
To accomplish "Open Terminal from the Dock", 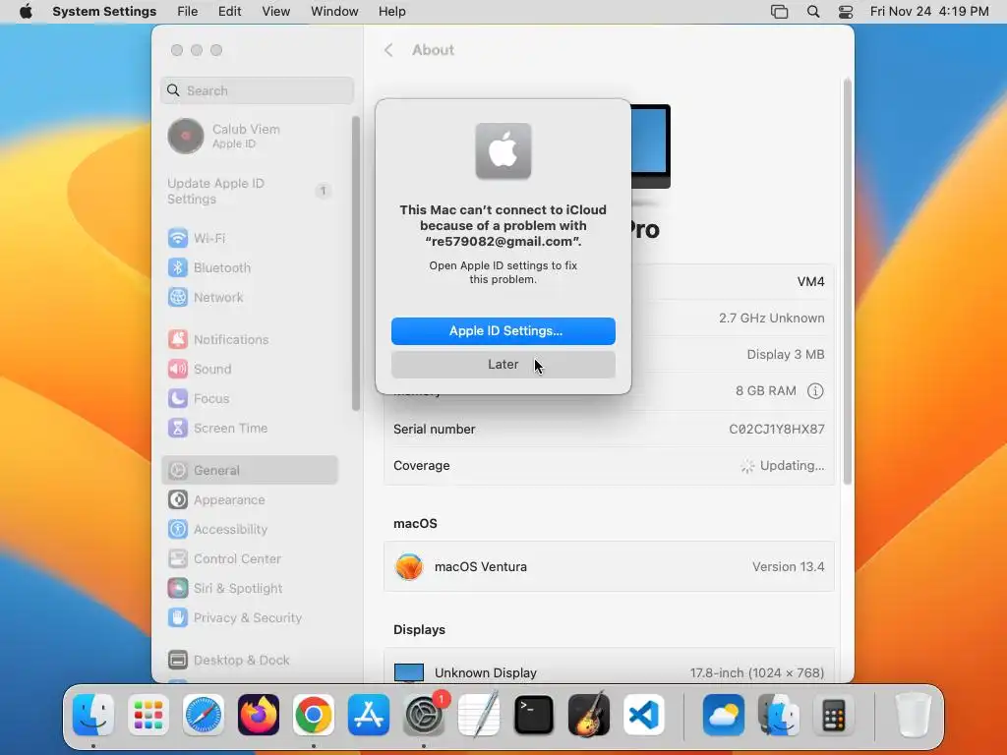I will [534, 716].
